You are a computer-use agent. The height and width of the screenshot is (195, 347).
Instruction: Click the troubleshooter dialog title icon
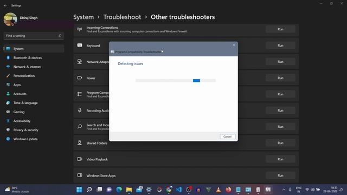112,52
